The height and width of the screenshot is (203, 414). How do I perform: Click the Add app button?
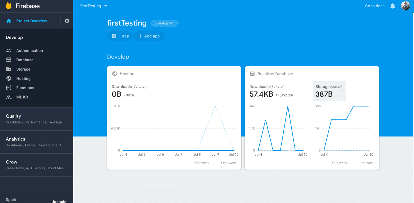pos(149,36)
